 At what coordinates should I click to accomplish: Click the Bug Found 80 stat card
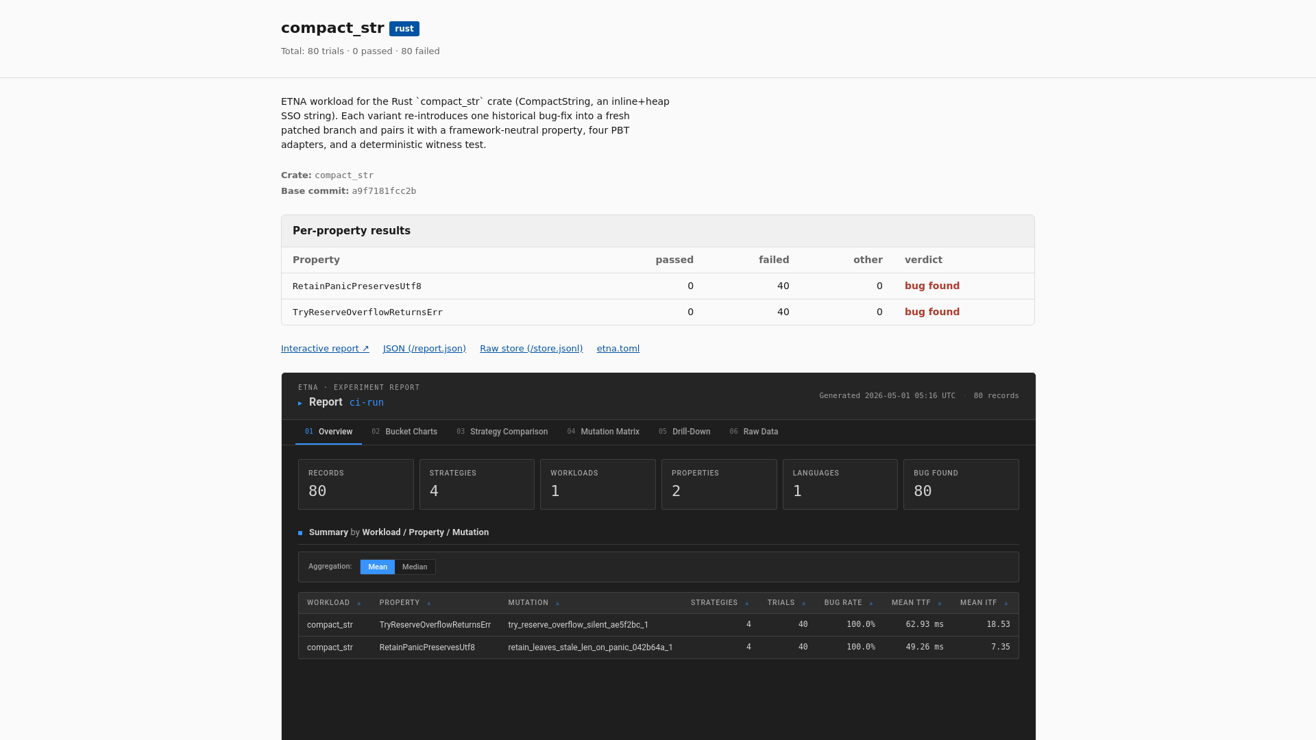tap(961, 484)
